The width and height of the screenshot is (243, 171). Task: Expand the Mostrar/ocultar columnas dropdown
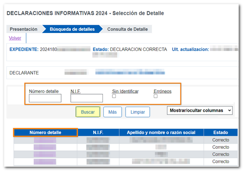coord(200,111)
